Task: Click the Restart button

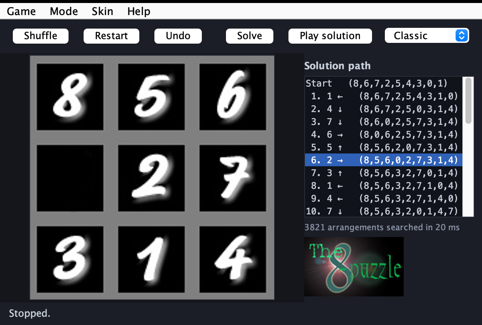Action: pyautogui.click(x=111, y=36)
